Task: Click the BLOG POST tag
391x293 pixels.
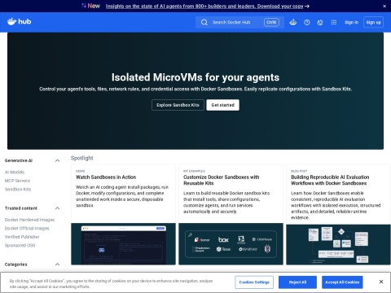Action: (x=299, y=171)
